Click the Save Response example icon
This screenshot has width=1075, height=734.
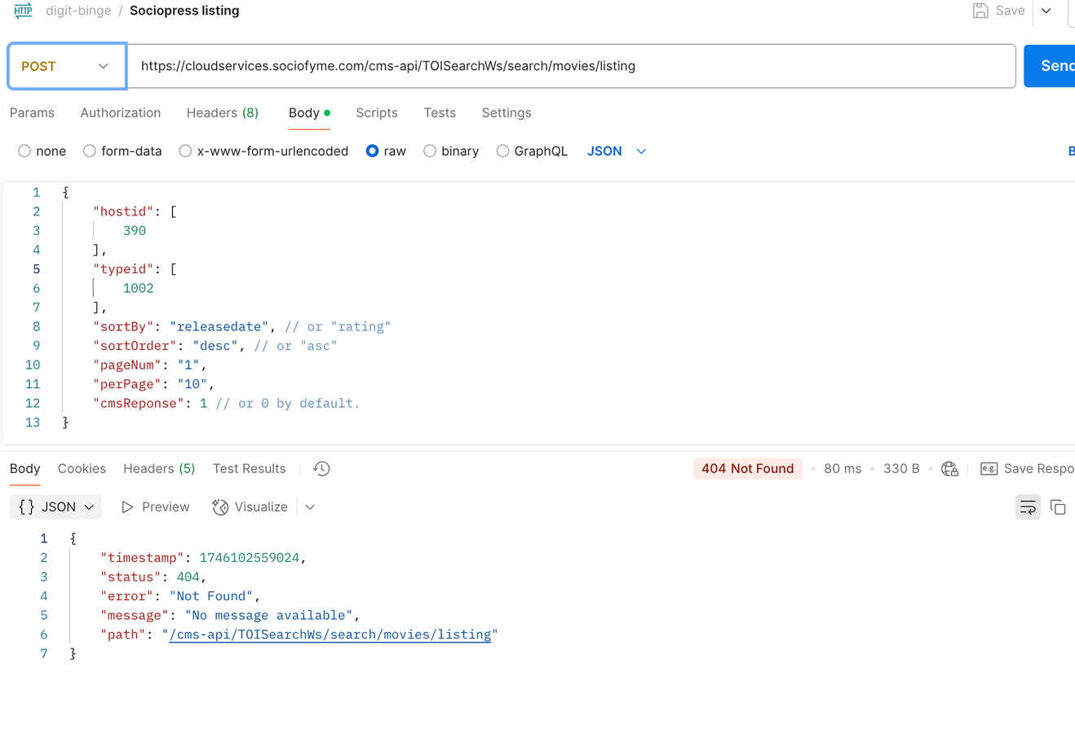coord(989,469)
